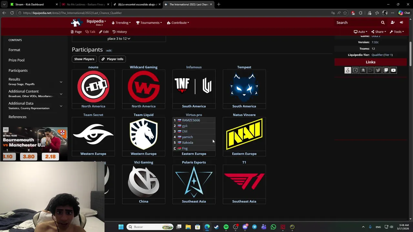Select the Page tab
The height and width of the screenshot is (232, 413).
tap(76, 32)
